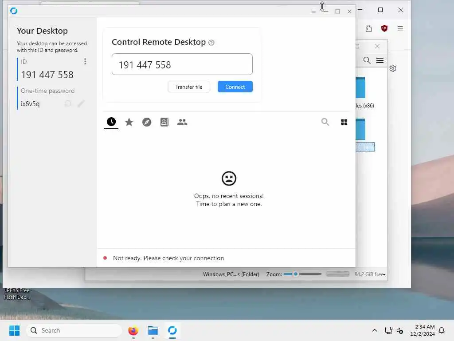
Task: Adjust the Zoom slider in file manager
Action: point(302,274)
